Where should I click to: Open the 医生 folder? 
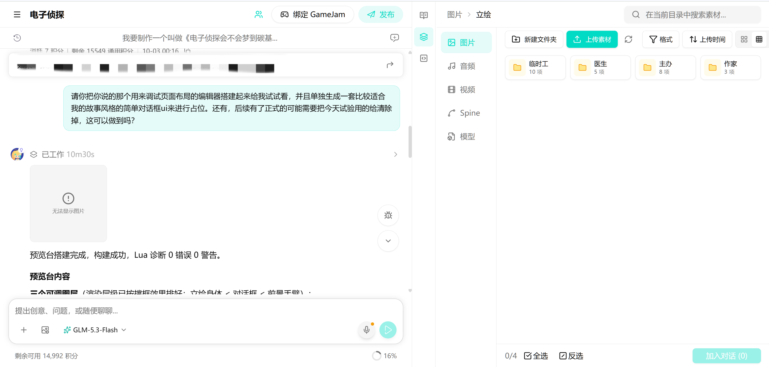pos(600,67)
